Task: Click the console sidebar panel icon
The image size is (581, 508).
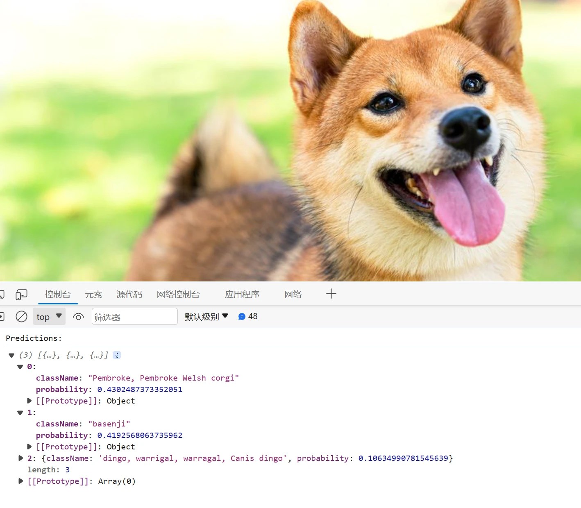Action: 1,316
